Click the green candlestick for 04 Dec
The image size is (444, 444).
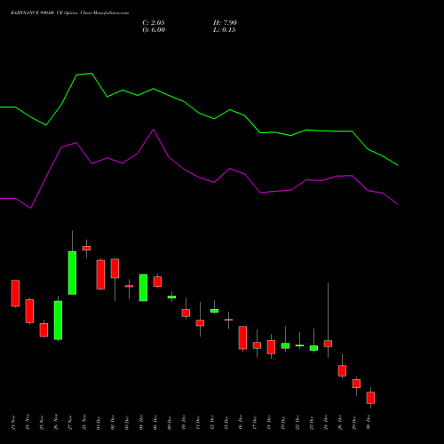(x=143, y=288)
